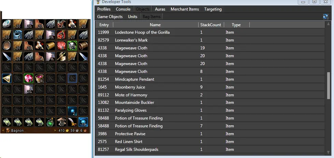The height and width of the screenshot is (158, 334).
Task: Select the Mountainside Buckler row
Action: (210, 102)
